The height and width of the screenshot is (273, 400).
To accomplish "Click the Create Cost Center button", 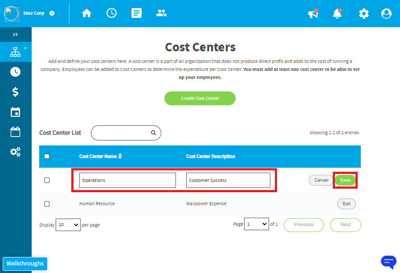I will click(x=200, y=98).
